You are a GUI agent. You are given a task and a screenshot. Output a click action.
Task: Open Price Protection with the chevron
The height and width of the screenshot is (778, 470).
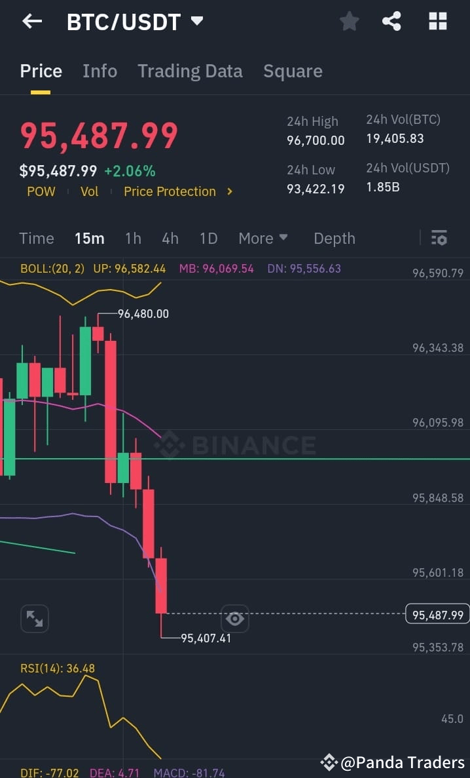[x=230, y=191]
